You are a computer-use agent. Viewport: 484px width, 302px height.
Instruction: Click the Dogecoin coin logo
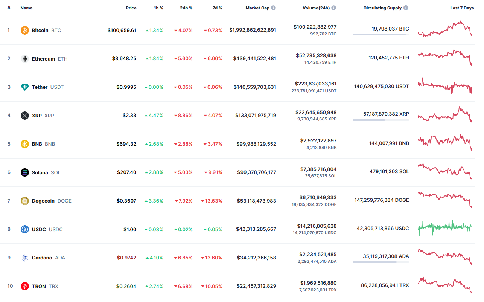25,201
